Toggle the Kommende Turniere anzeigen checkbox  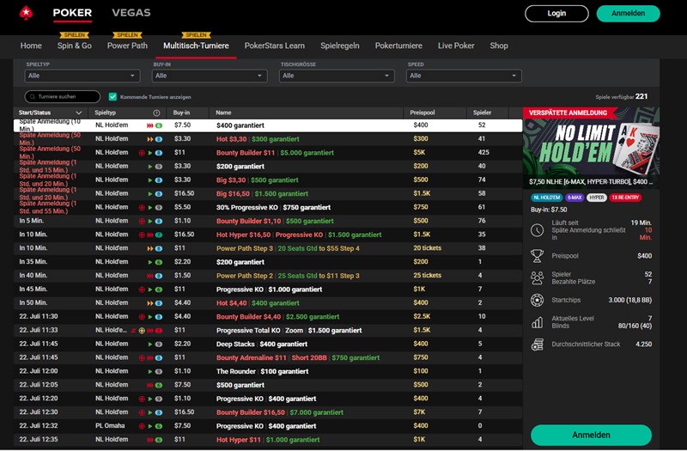[x=112, y=97]
